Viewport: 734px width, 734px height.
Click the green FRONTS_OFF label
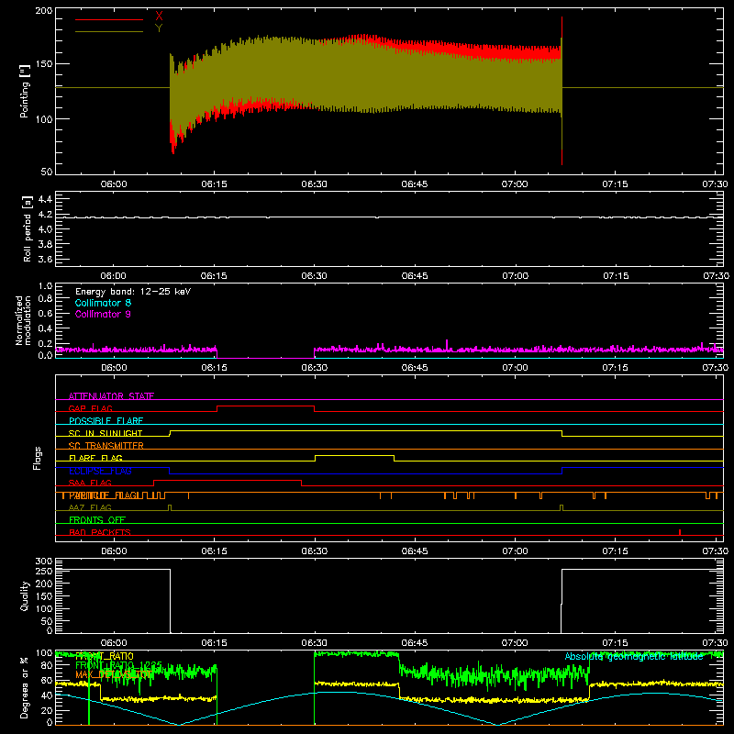coord(97,519)
